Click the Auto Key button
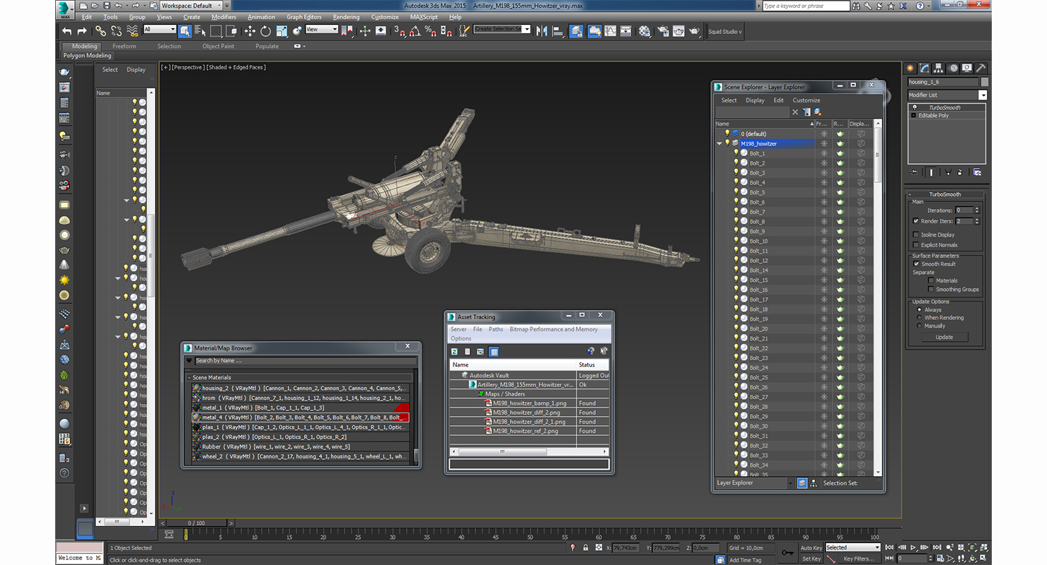The width and height of the screenshot is (1047, 565). click(x=811, y=548)
